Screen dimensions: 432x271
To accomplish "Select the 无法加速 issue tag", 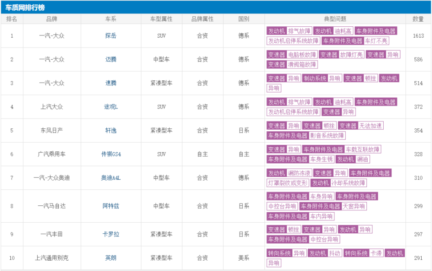I will coord(371,126).
